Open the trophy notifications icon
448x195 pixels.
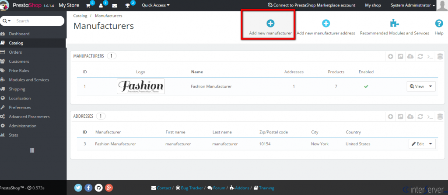128,5
